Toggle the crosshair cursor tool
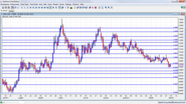Viewport: 186px width, 104px height. pos(60,8)
